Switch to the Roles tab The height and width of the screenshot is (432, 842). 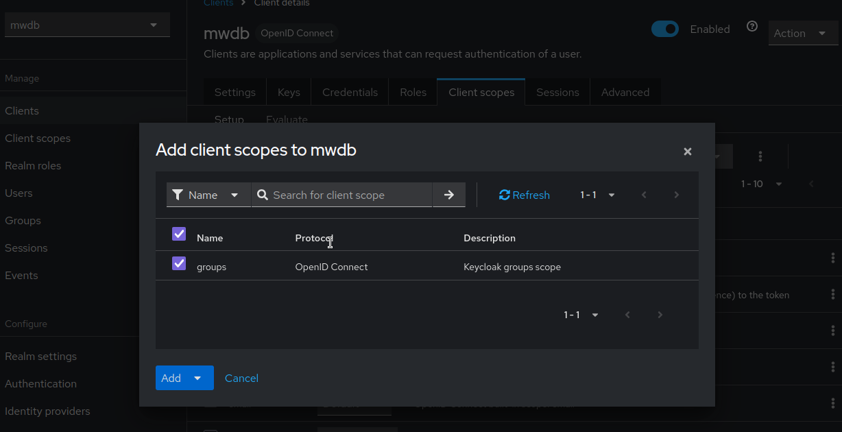413,92
